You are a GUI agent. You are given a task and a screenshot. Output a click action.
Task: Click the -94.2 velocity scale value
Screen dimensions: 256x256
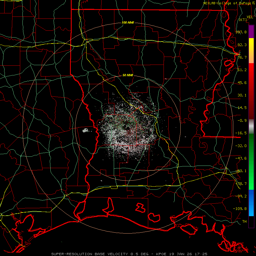tap(241, 196)
